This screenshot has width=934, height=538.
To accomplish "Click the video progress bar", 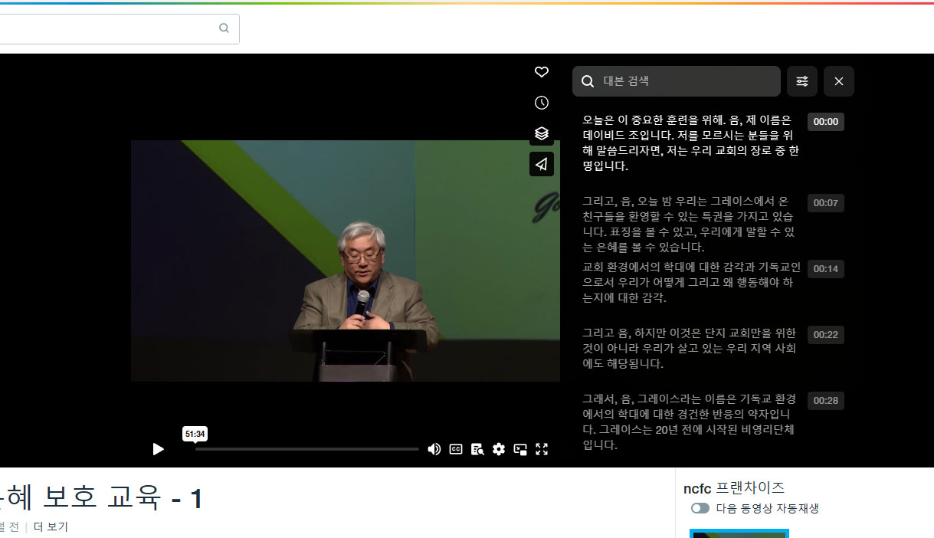I will 306,449.
